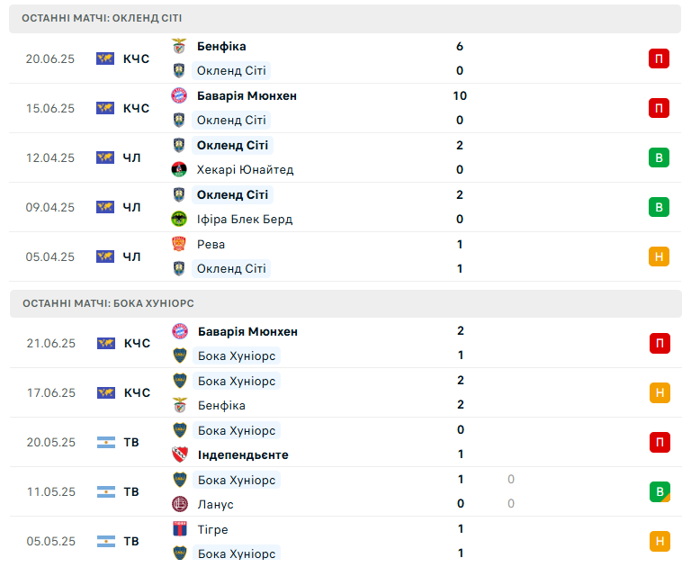The height and width of the screenshot is (567, 691).
Task: Click the Індепендьєнте red crest
Action: click(180, 454)
